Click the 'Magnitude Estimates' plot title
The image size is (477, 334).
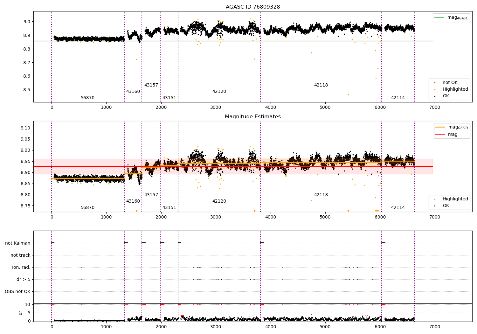(x=253, y=117)
